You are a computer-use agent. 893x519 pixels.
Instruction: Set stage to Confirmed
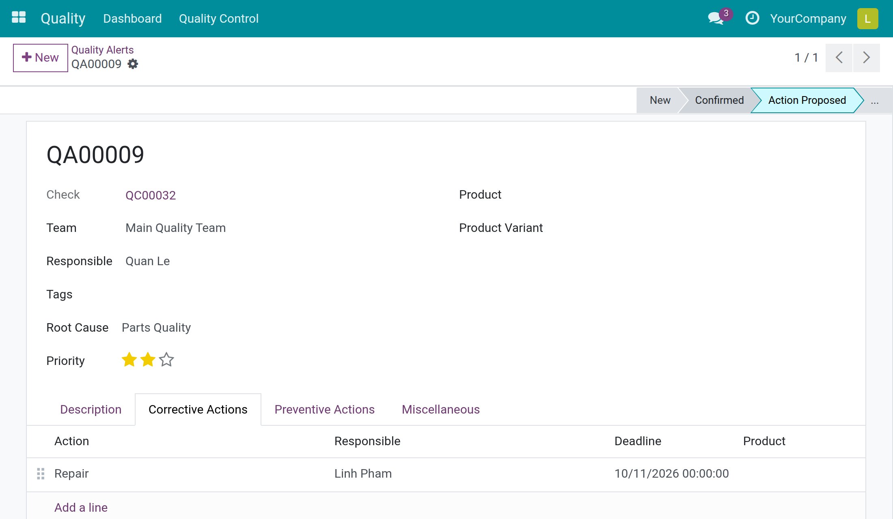coord(719,100)
